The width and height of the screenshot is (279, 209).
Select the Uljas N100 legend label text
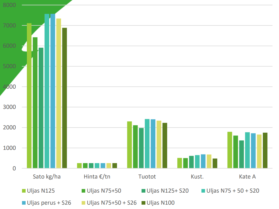tap(160, 203)
